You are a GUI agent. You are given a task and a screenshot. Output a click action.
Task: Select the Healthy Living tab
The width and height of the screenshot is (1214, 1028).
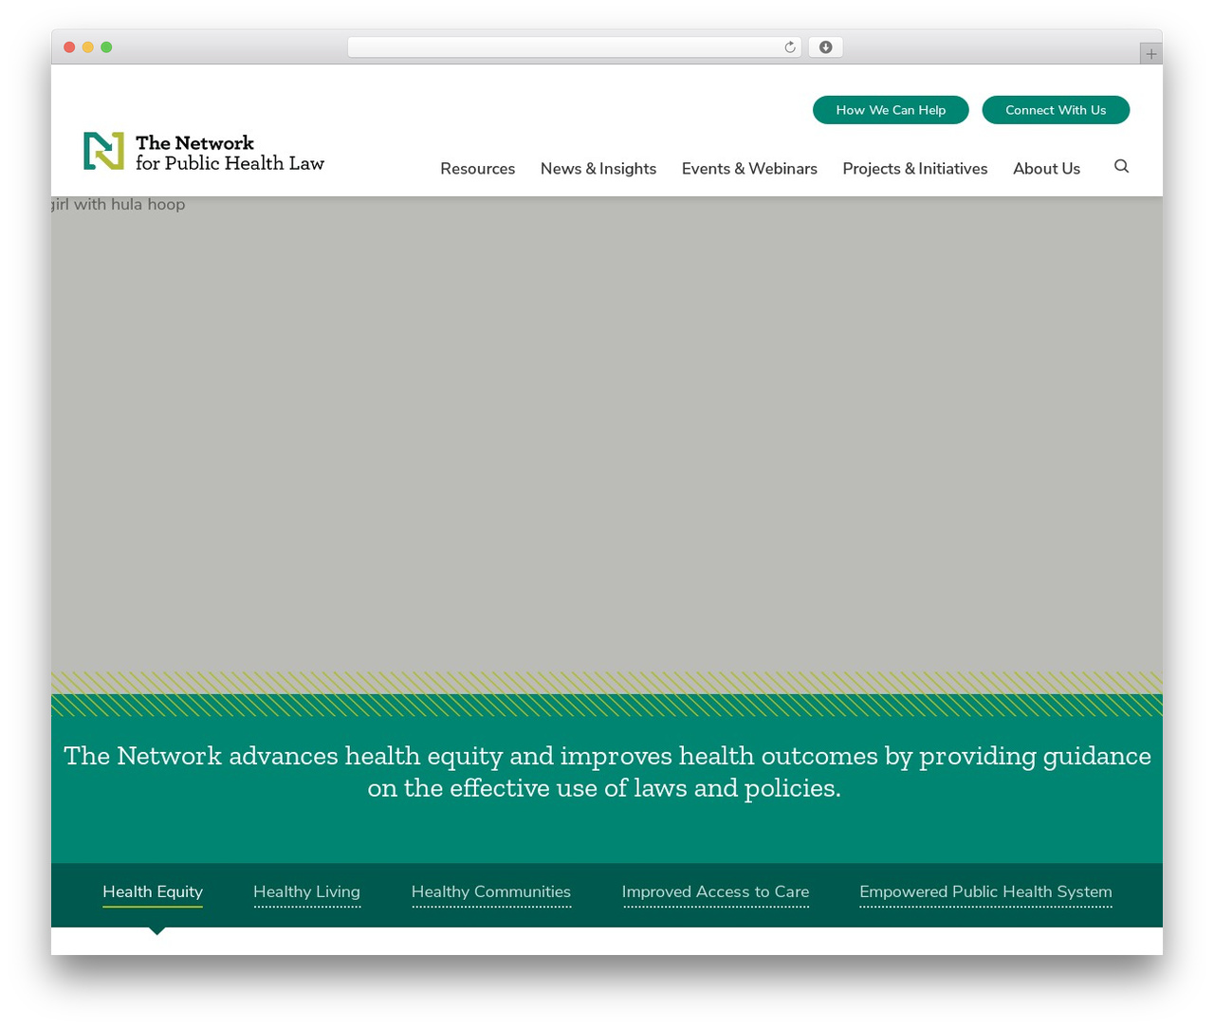point(306,892)
